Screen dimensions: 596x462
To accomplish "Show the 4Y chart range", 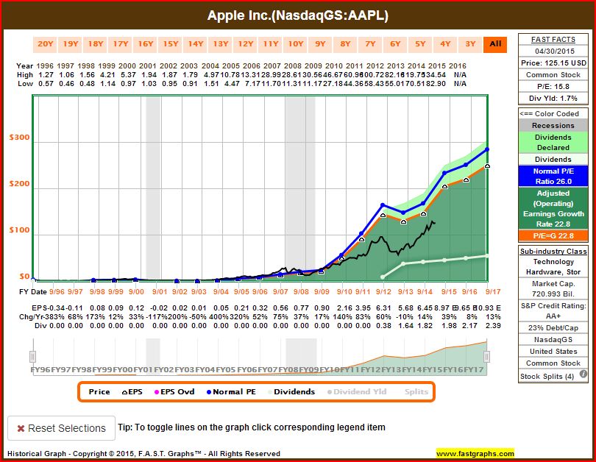I will pos(445,44).
